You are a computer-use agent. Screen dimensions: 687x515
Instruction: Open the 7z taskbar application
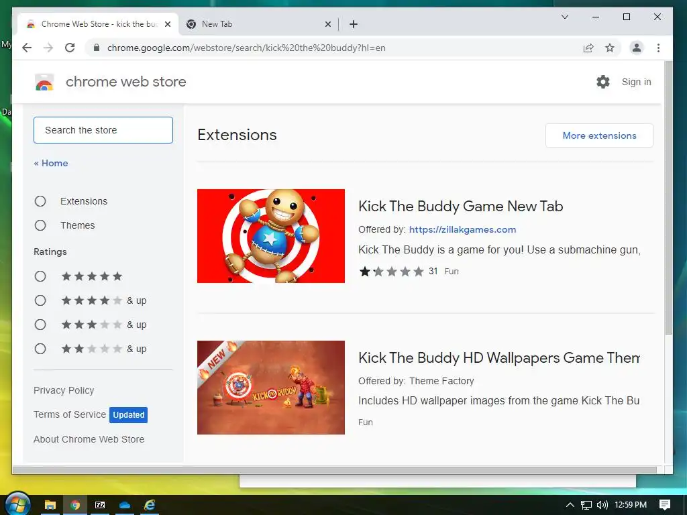tap(100, 505)
